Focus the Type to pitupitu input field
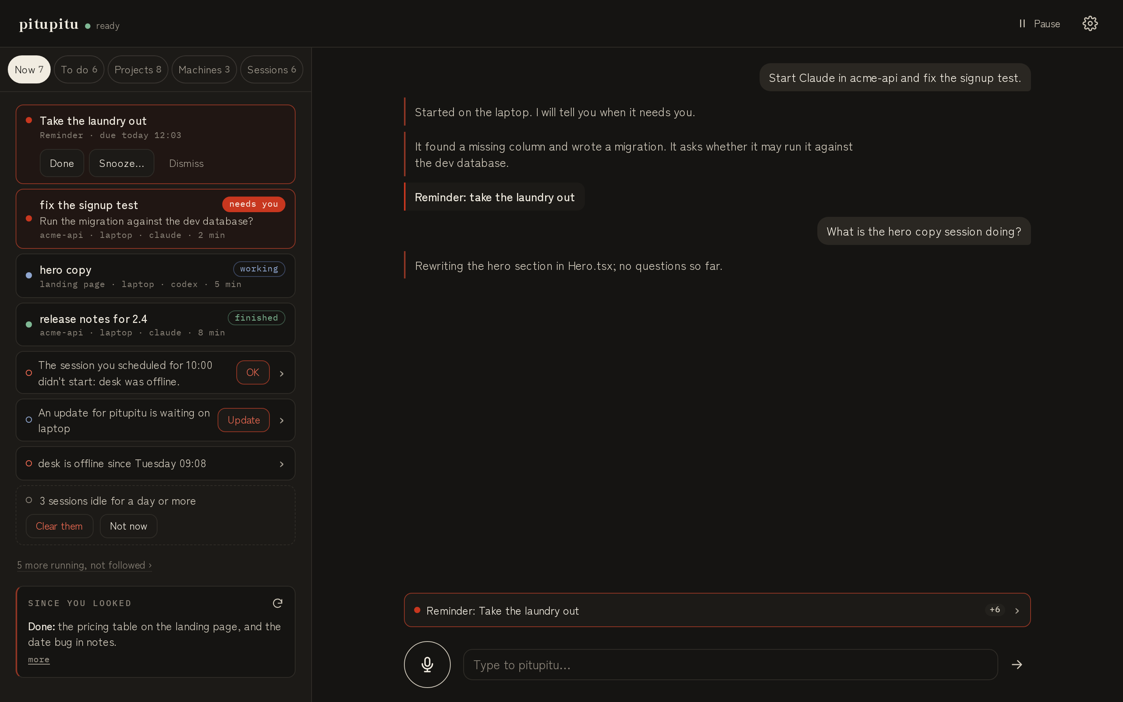This screenshot has width=1123, height=702. tap(730, 665)
